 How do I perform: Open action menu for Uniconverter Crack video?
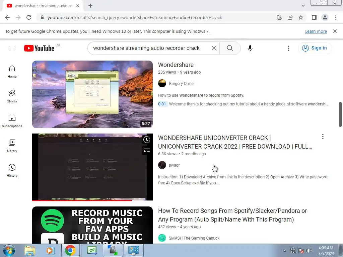pyautogui.click(x=323, y=137)
